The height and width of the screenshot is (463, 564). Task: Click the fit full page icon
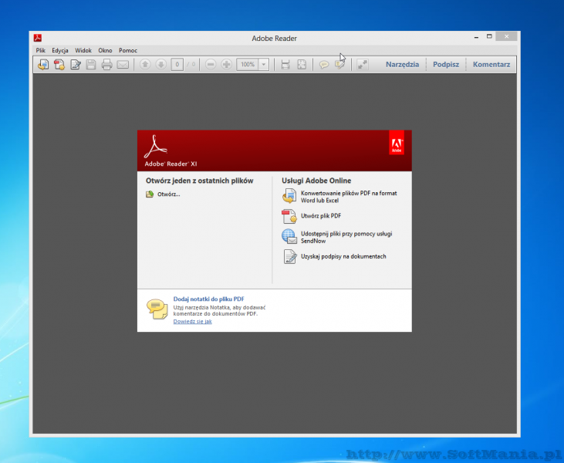coord(302,65)
